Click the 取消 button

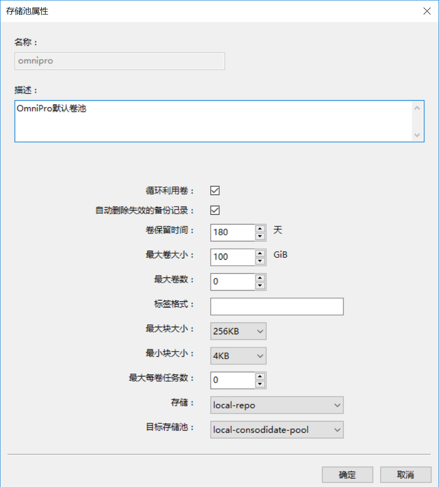[405, 475]
